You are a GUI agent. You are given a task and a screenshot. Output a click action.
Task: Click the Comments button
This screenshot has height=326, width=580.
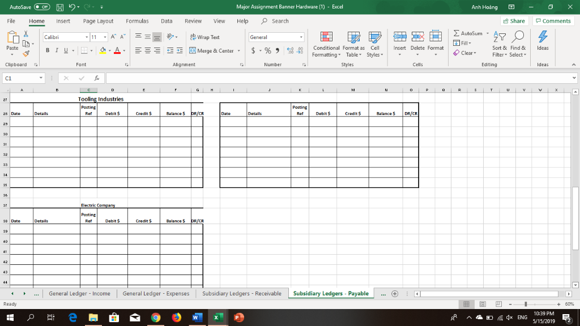tap(553, 20)
